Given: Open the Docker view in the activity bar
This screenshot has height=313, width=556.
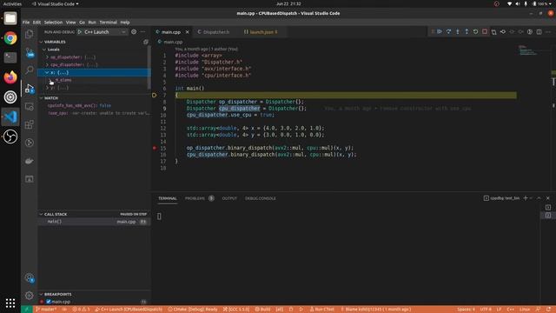Looking at the screenshot, I should click(30, 161).
